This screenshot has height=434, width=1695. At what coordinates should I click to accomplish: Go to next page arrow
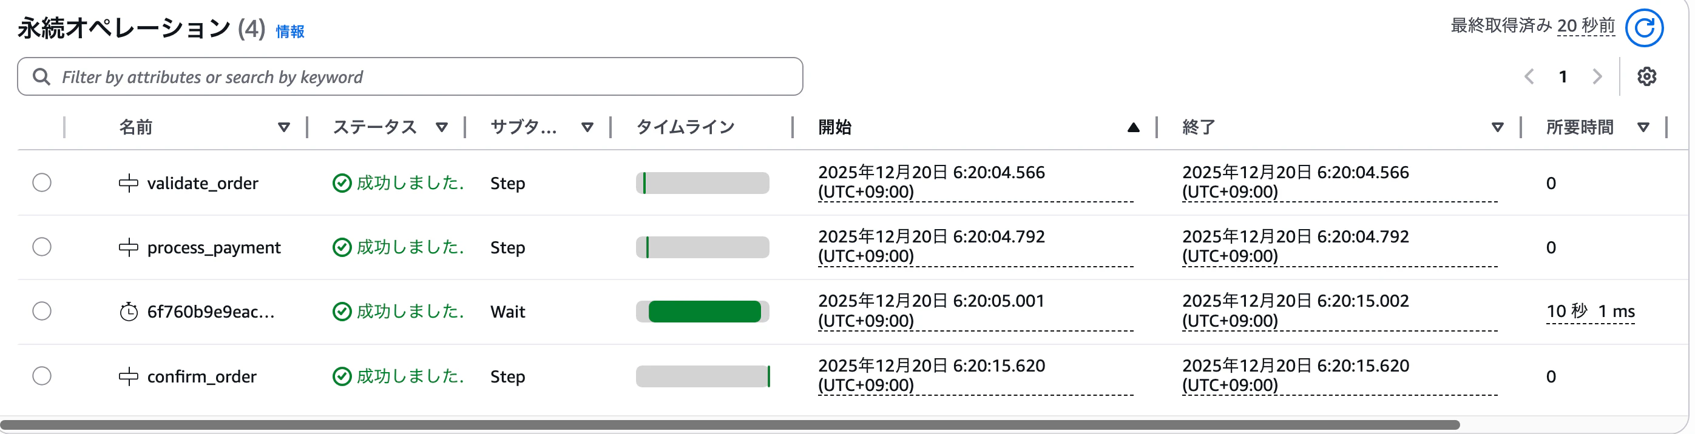click(x=1597, y=76)
